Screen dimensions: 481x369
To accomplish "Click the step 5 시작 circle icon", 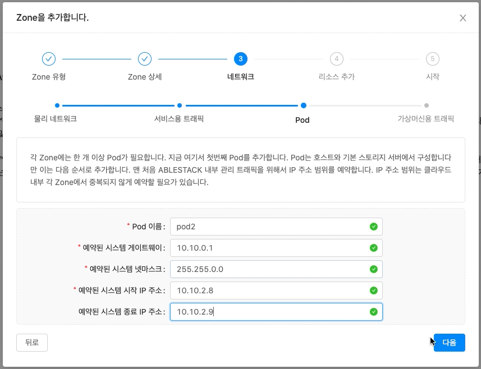I will (x=432, y=58).
